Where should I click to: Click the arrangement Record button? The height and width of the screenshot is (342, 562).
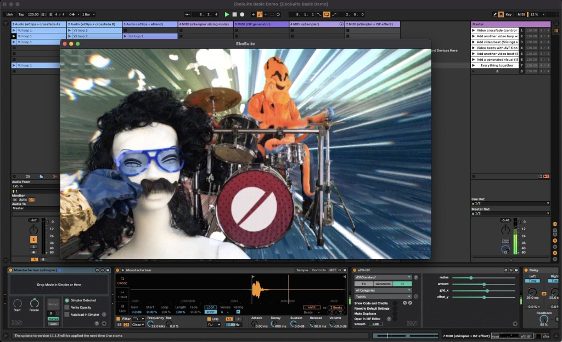tap(242, 14)
